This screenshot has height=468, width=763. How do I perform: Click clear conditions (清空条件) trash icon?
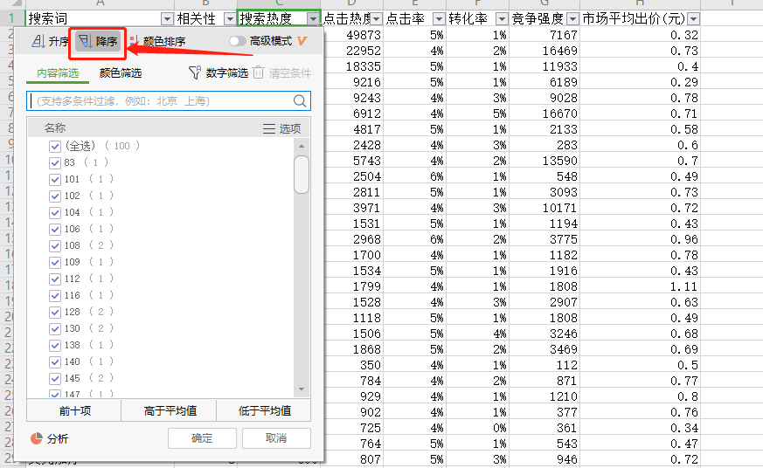pos(258,73)
